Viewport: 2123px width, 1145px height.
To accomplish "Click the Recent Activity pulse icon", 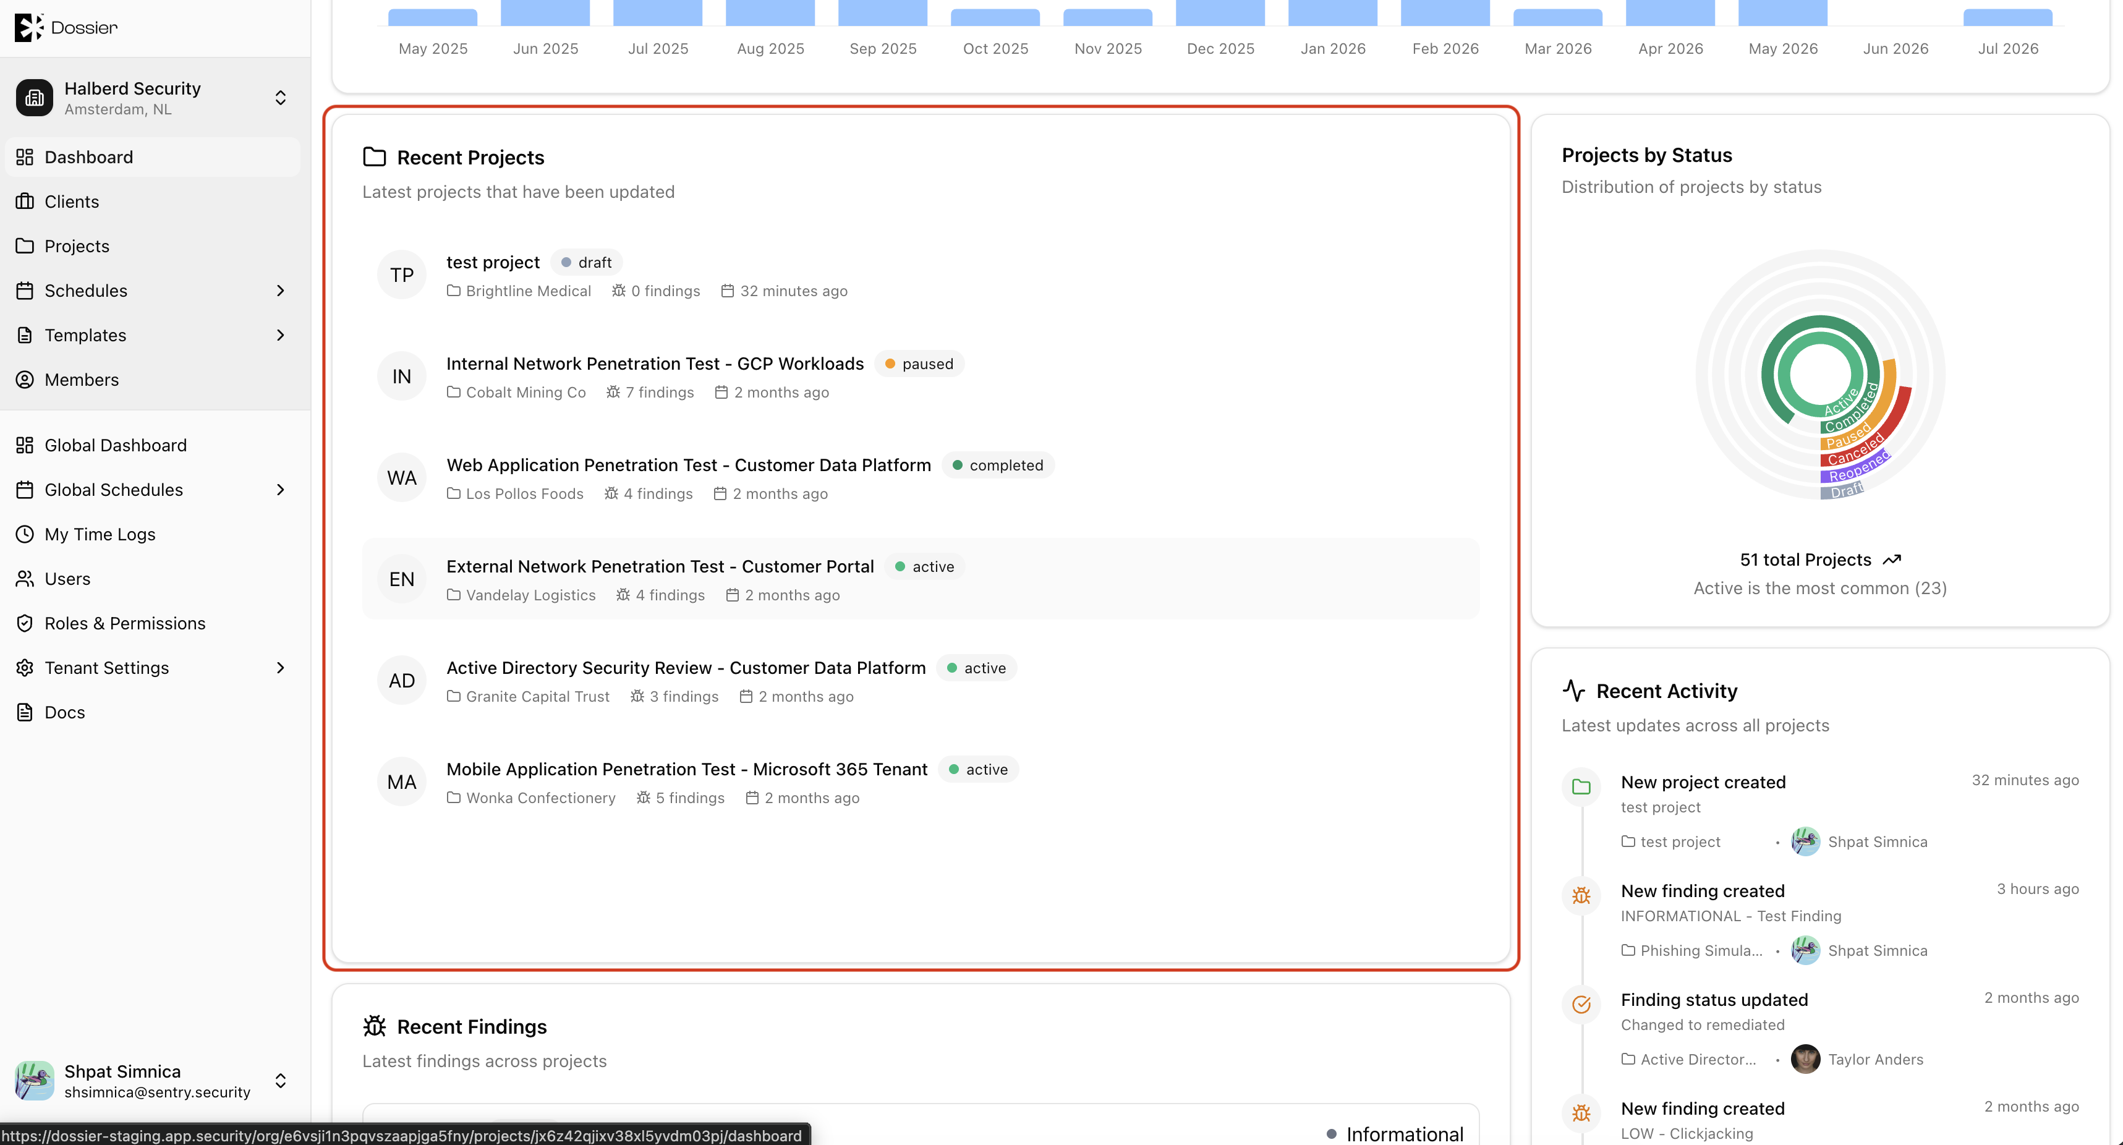I will [1573, 691].
